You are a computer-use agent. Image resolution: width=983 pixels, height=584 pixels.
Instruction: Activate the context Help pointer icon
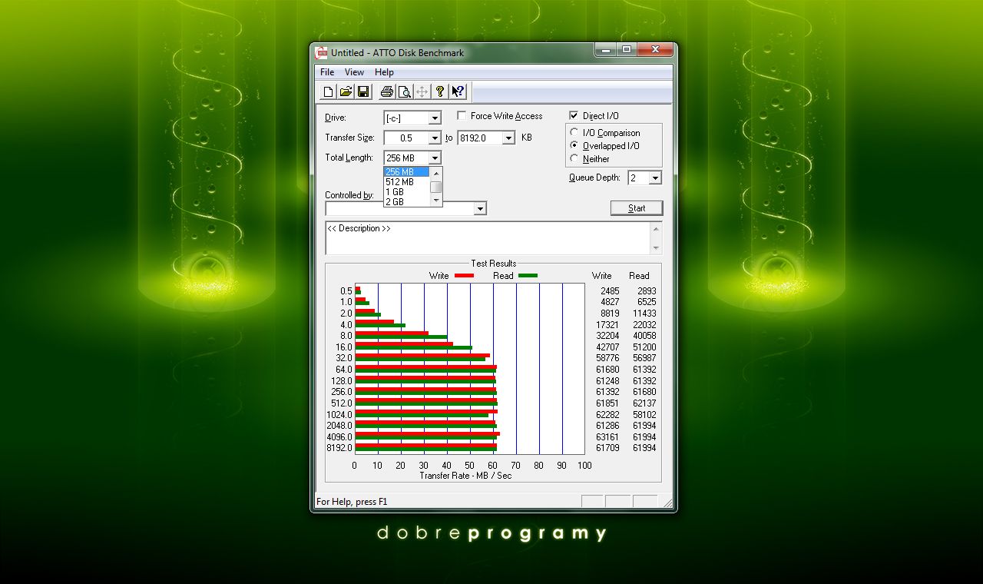(458, 92)
